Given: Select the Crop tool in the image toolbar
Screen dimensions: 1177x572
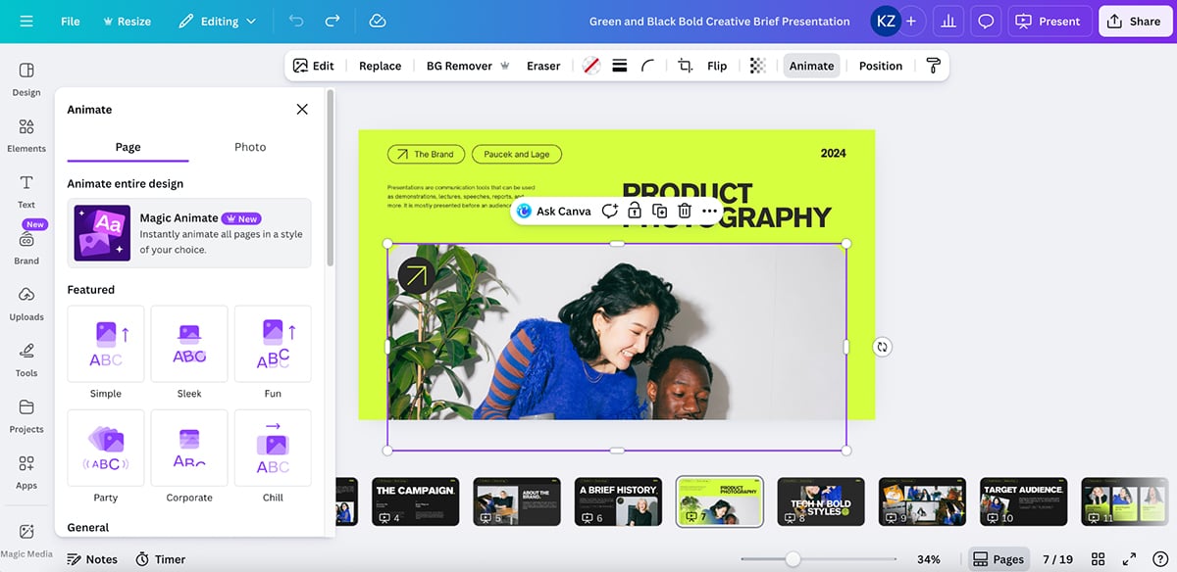Looking at the screenshot, I should 686,65.
